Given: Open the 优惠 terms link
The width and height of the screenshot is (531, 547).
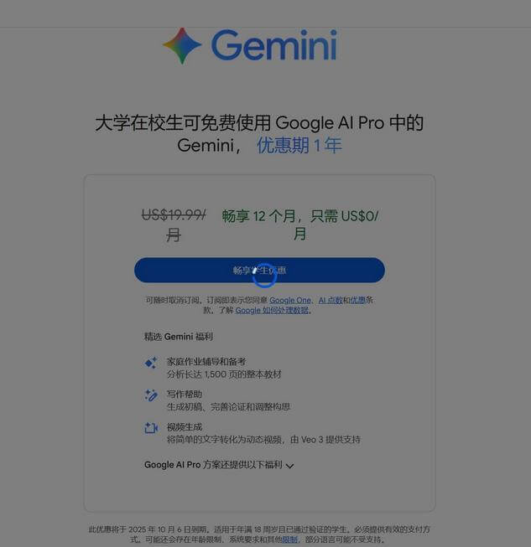Looking at the screenshot, I should point(357,300).
